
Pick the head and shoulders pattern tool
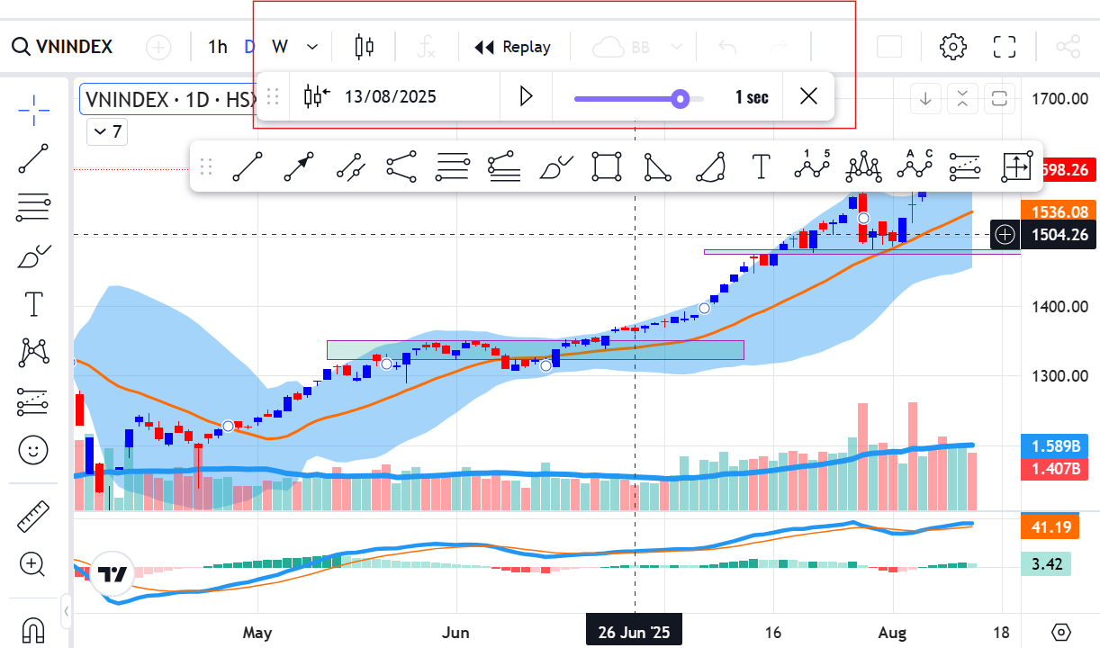[x=863, y=166]
